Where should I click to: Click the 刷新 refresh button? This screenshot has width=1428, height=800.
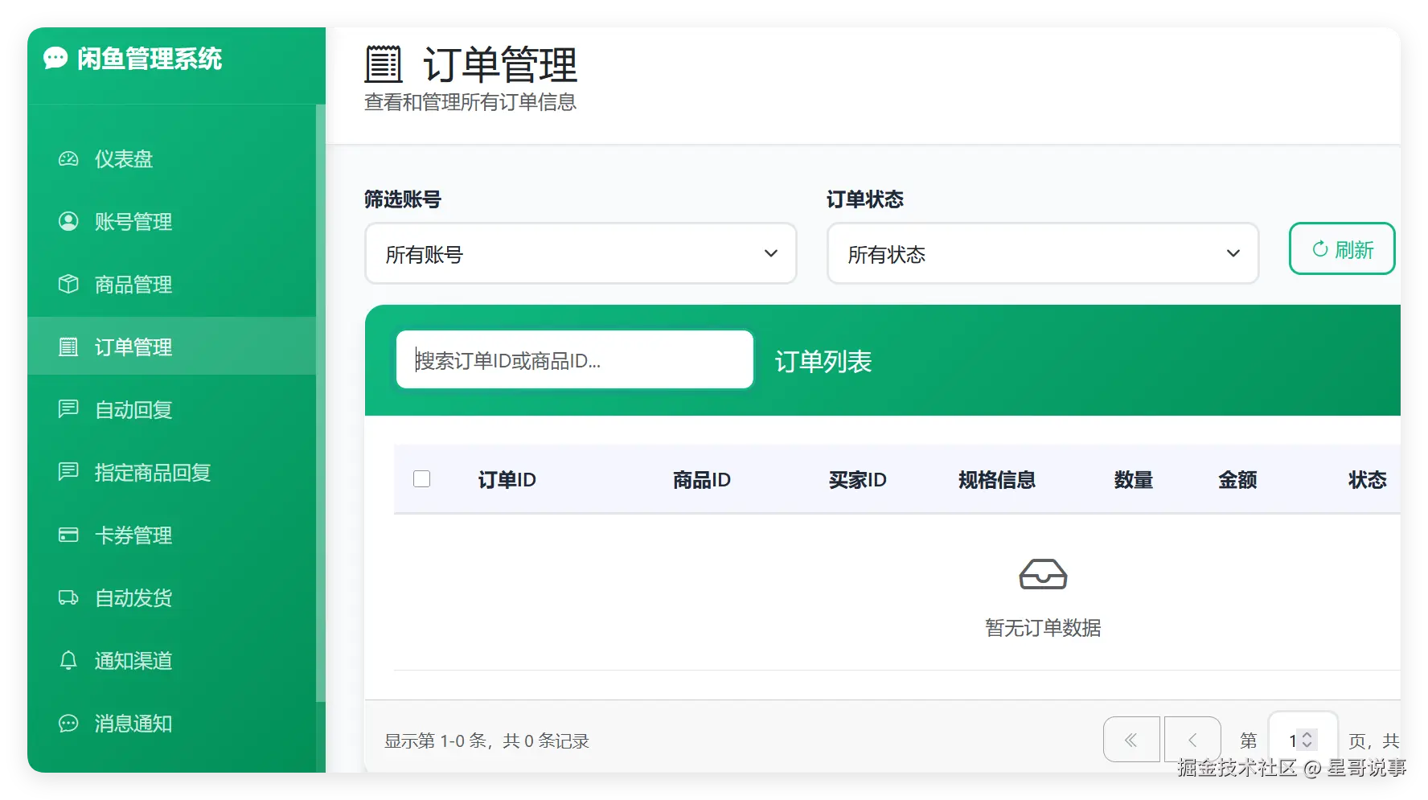click(x=1342, y=249)
